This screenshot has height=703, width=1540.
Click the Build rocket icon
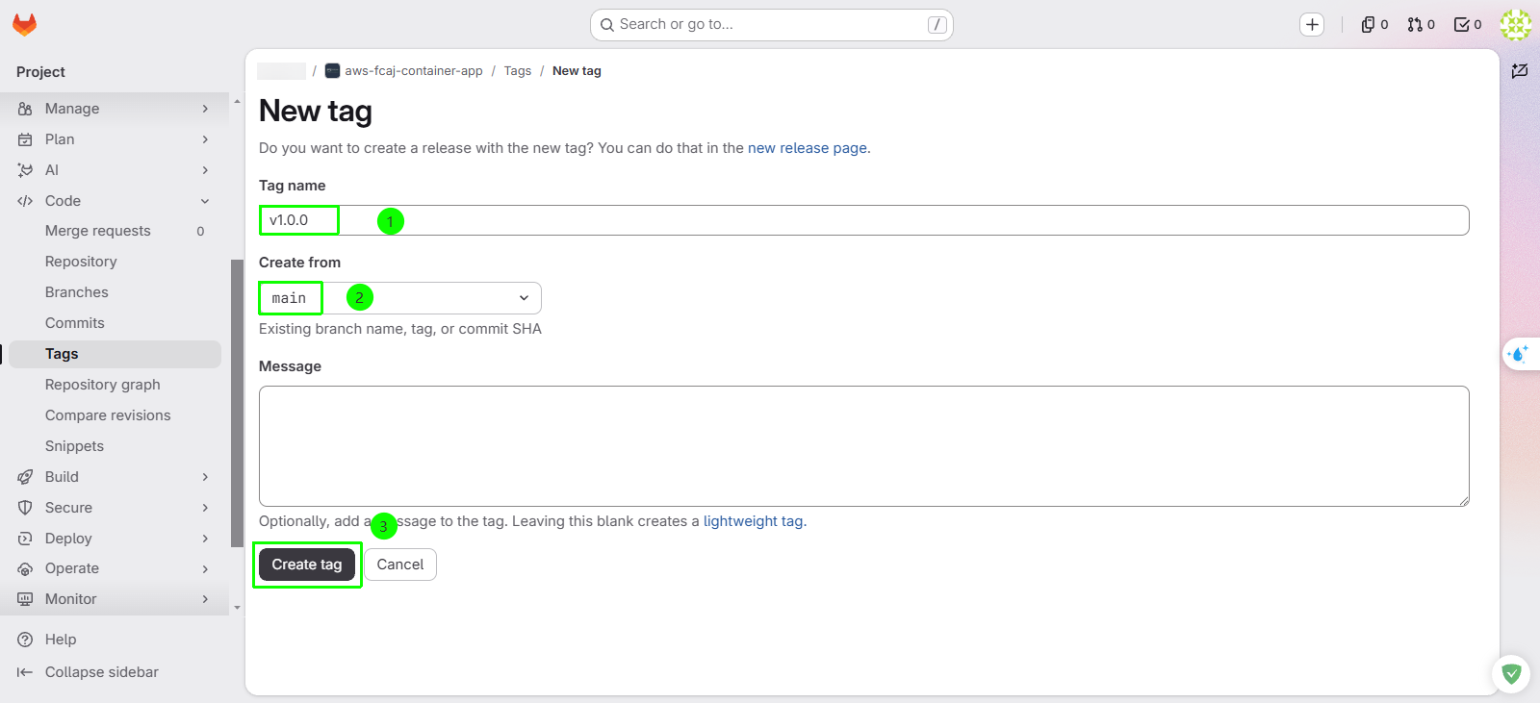pyautogui.click(x=25, y=477)
